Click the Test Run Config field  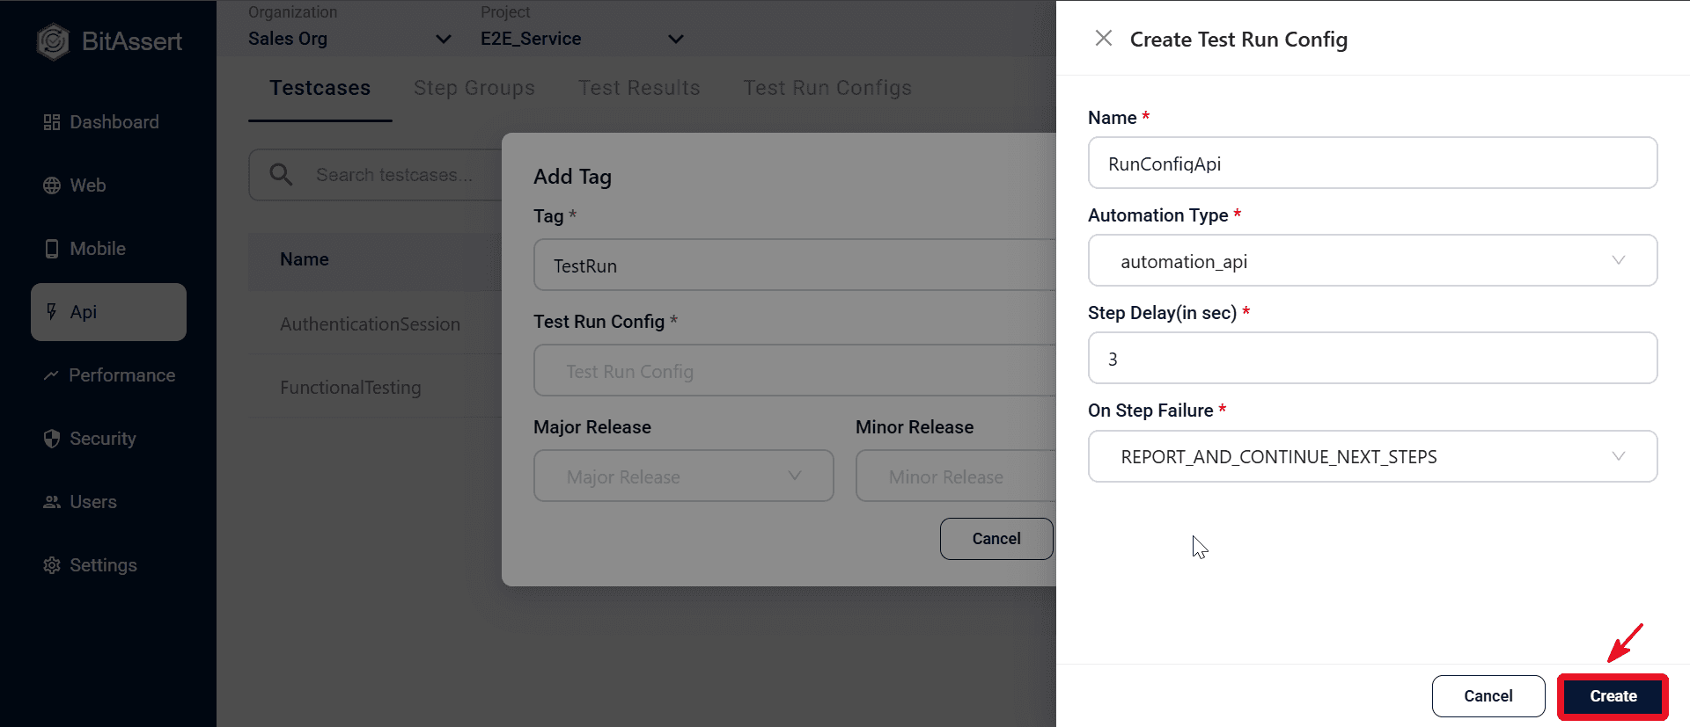(x=795, y=371)
